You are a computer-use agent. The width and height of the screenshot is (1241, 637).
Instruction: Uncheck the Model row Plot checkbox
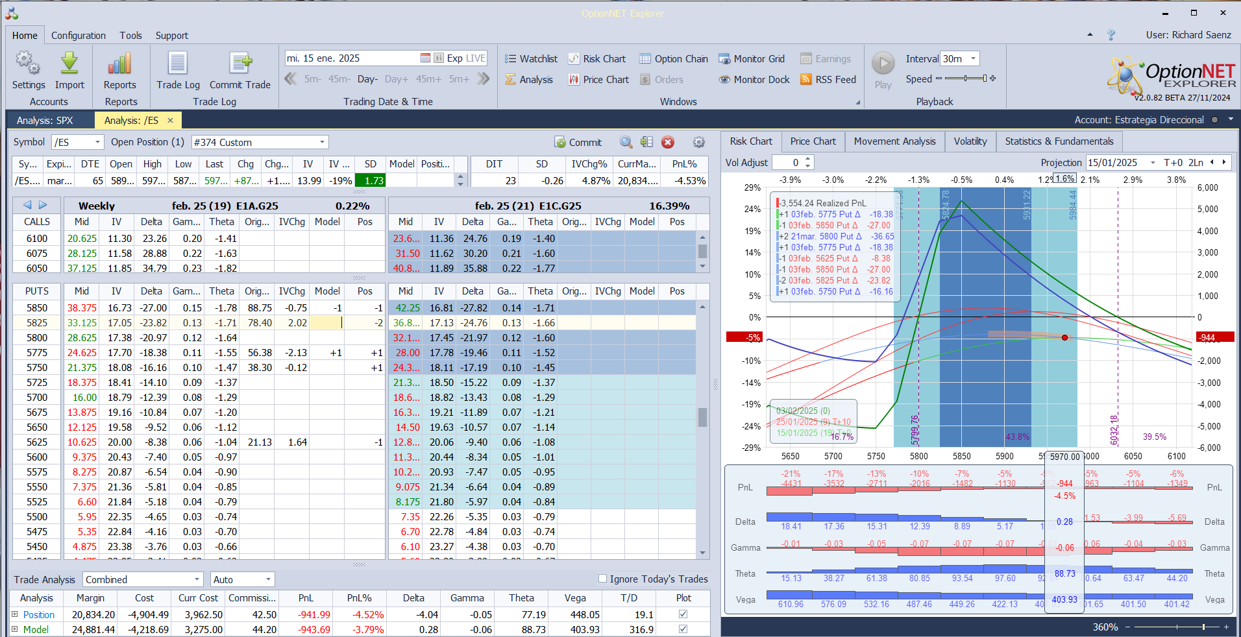coord(683,629)
